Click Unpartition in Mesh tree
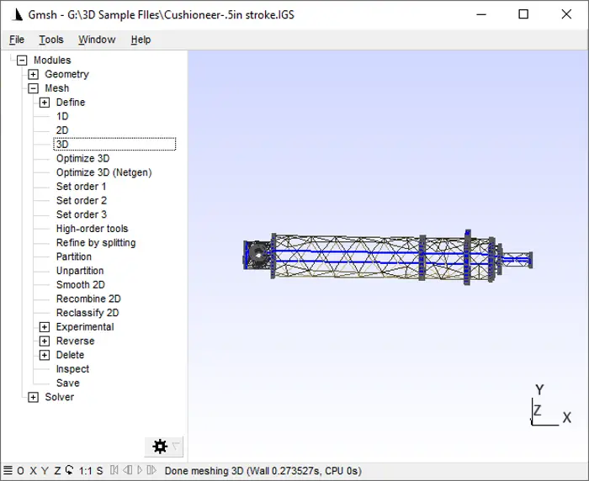 tap(80, 271)
